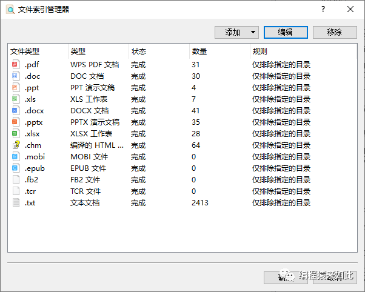365x292 pixels.
Task: Select the .xlsx row label
Action: 32,134
